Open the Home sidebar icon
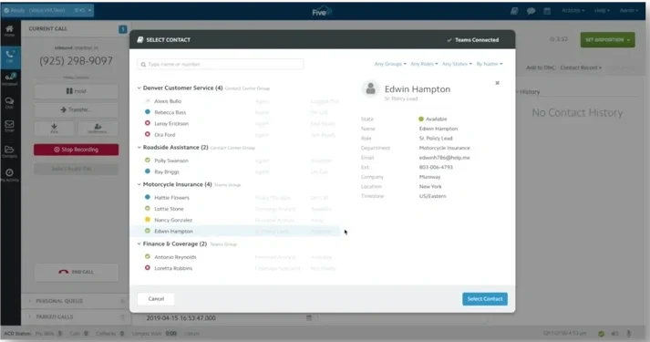Image resolution: width=650 pixels, height=342 pixels. pyautogui.click(x=9, y=31)
